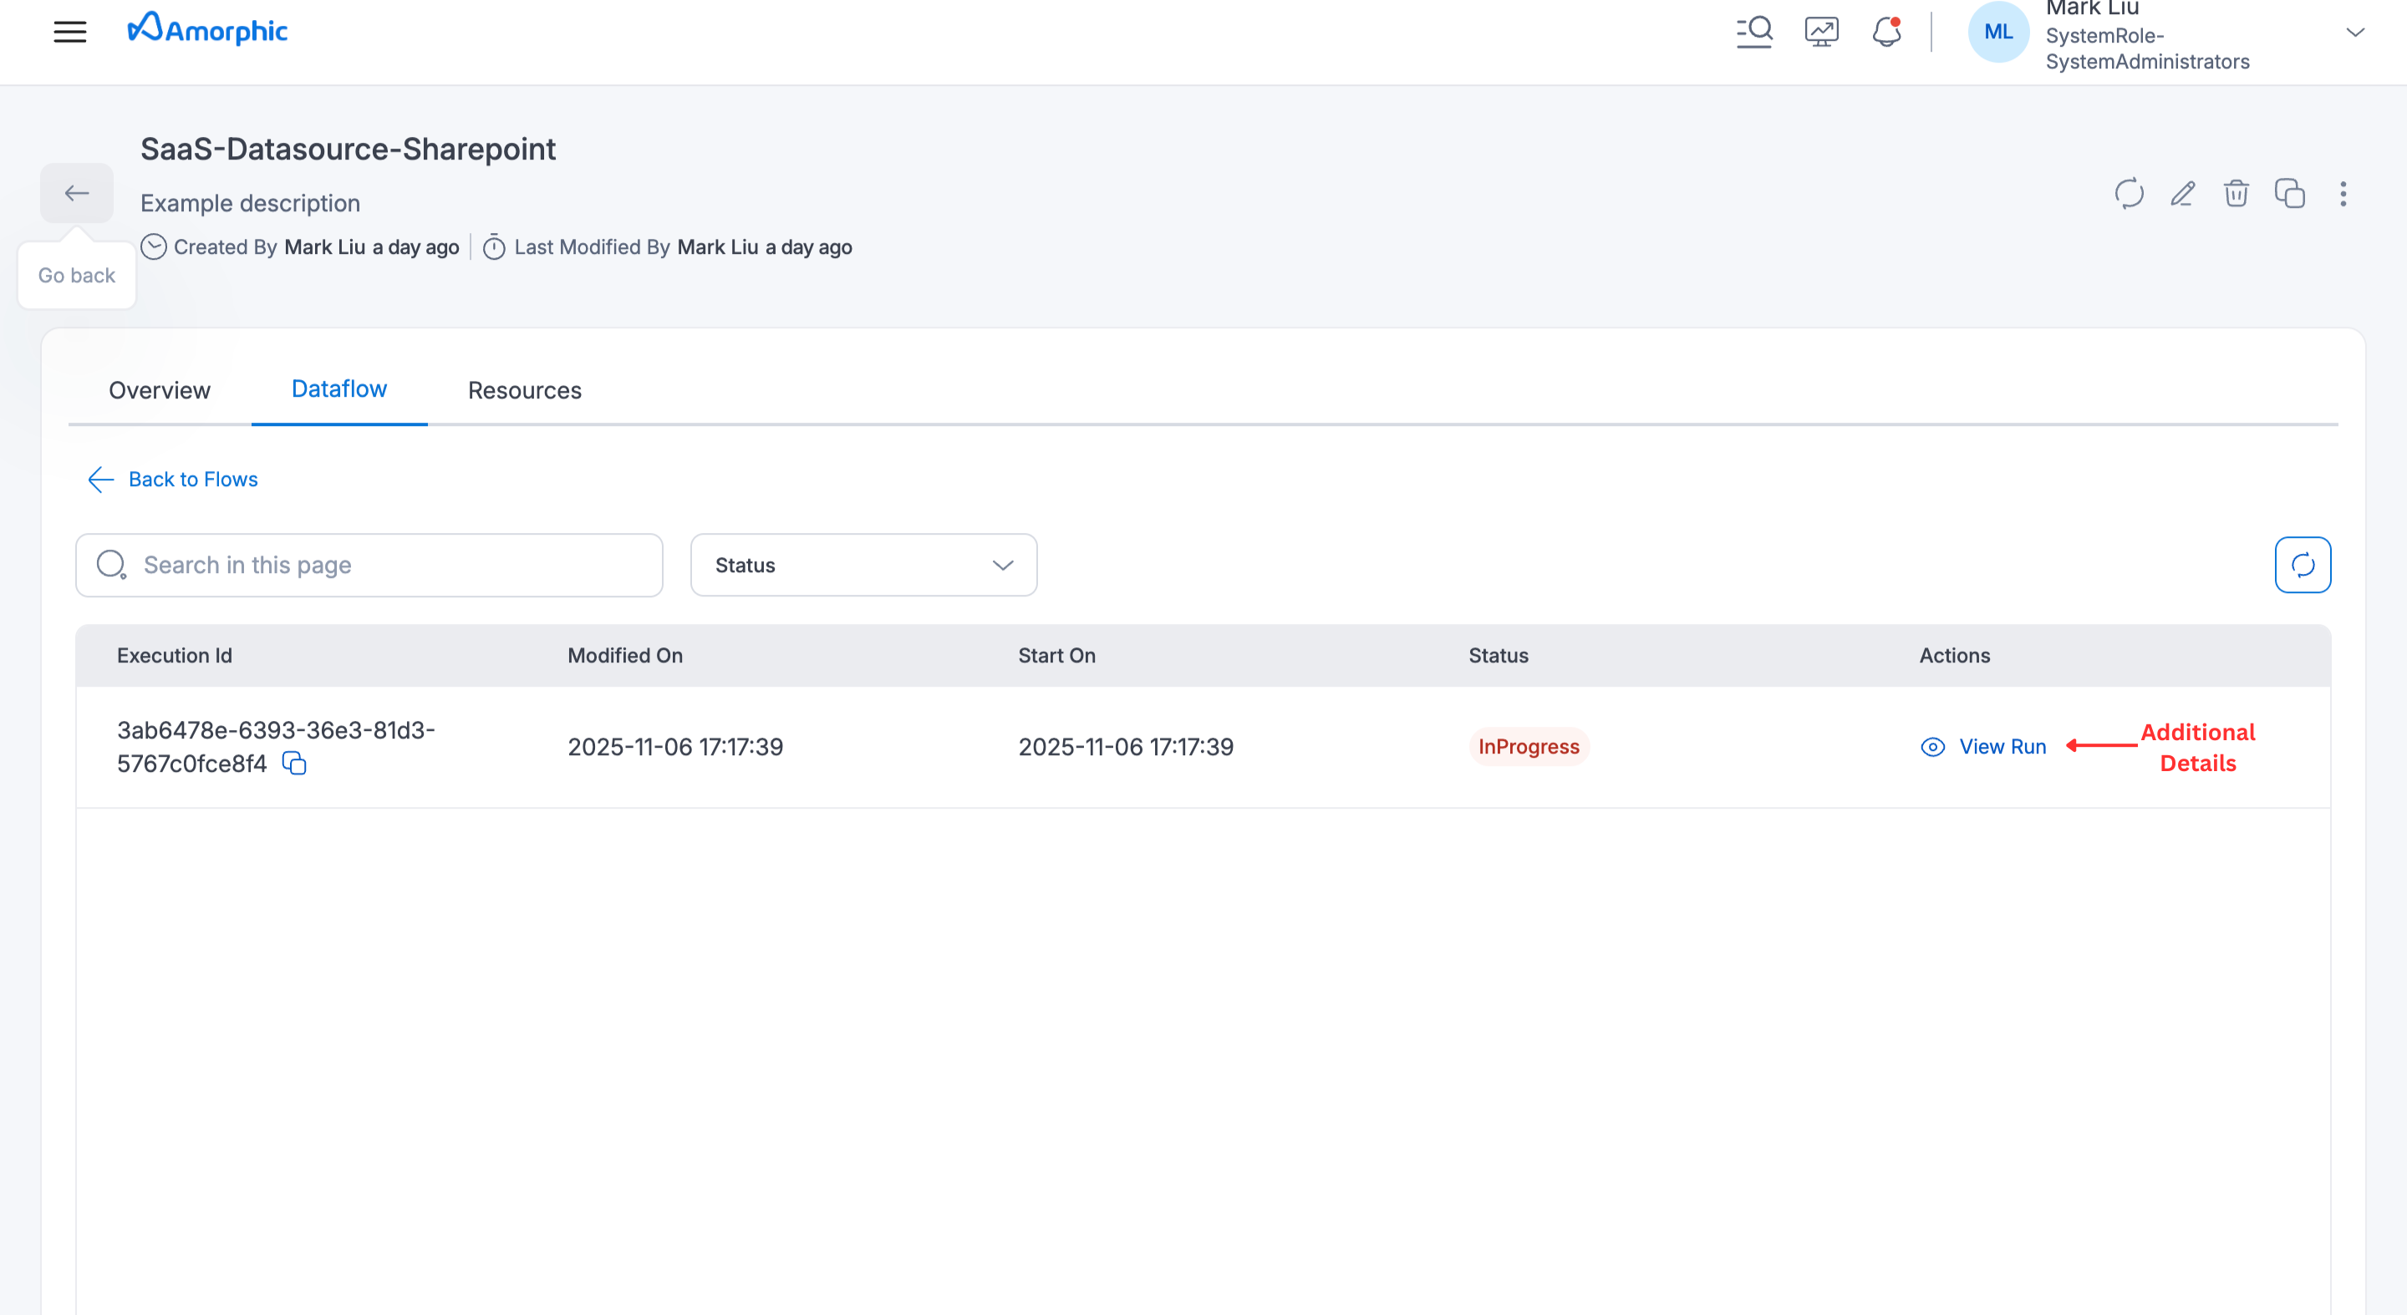The image size is (2407, 1315).
Task: Refresh the executions table
Action: coord(2303,565)
